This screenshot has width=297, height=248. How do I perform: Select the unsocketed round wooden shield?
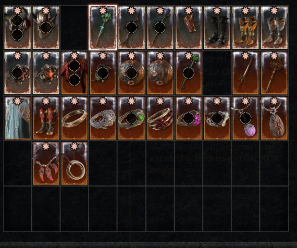160,73
